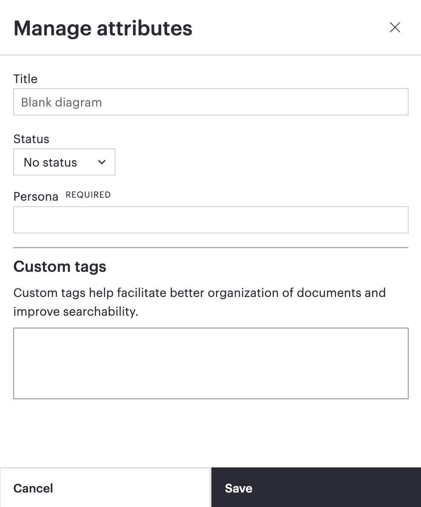This screenshot has width=421, height=507.
Task: Click the Custom tags section heading
Action: pyautogui.click(x=60, y=267)
